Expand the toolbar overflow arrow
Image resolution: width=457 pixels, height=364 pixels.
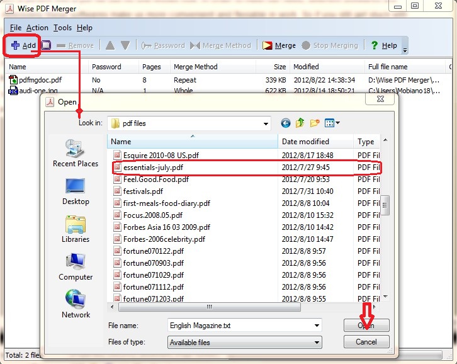click(405, 50)
